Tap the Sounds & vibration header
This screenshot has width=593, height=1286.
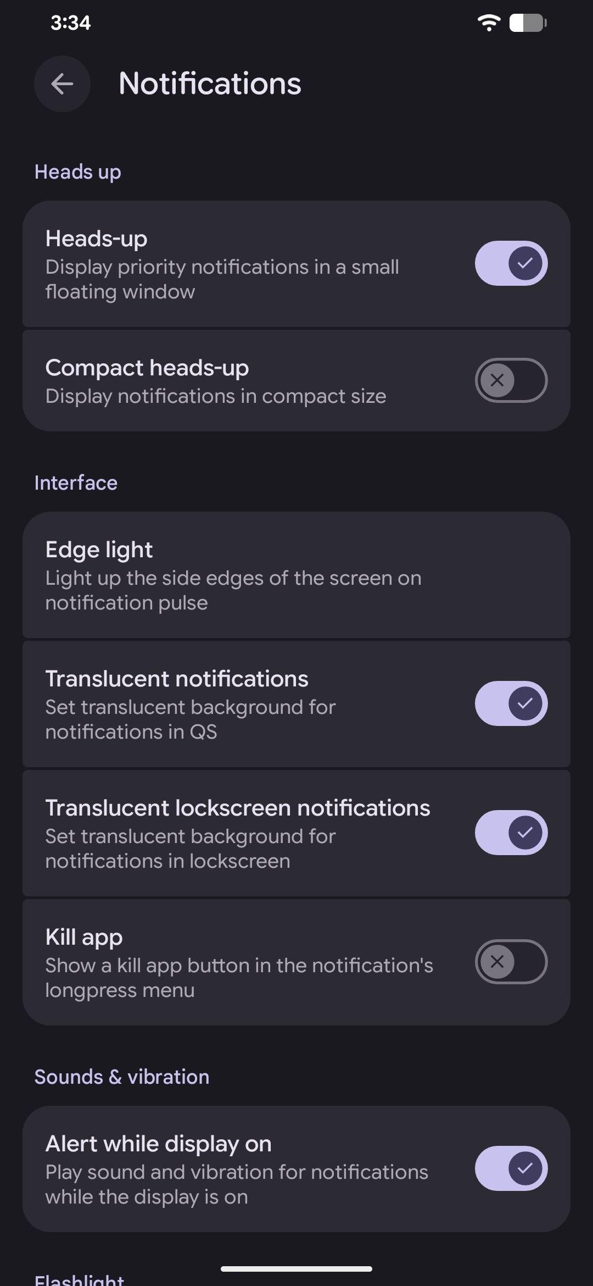(122, 1077)
